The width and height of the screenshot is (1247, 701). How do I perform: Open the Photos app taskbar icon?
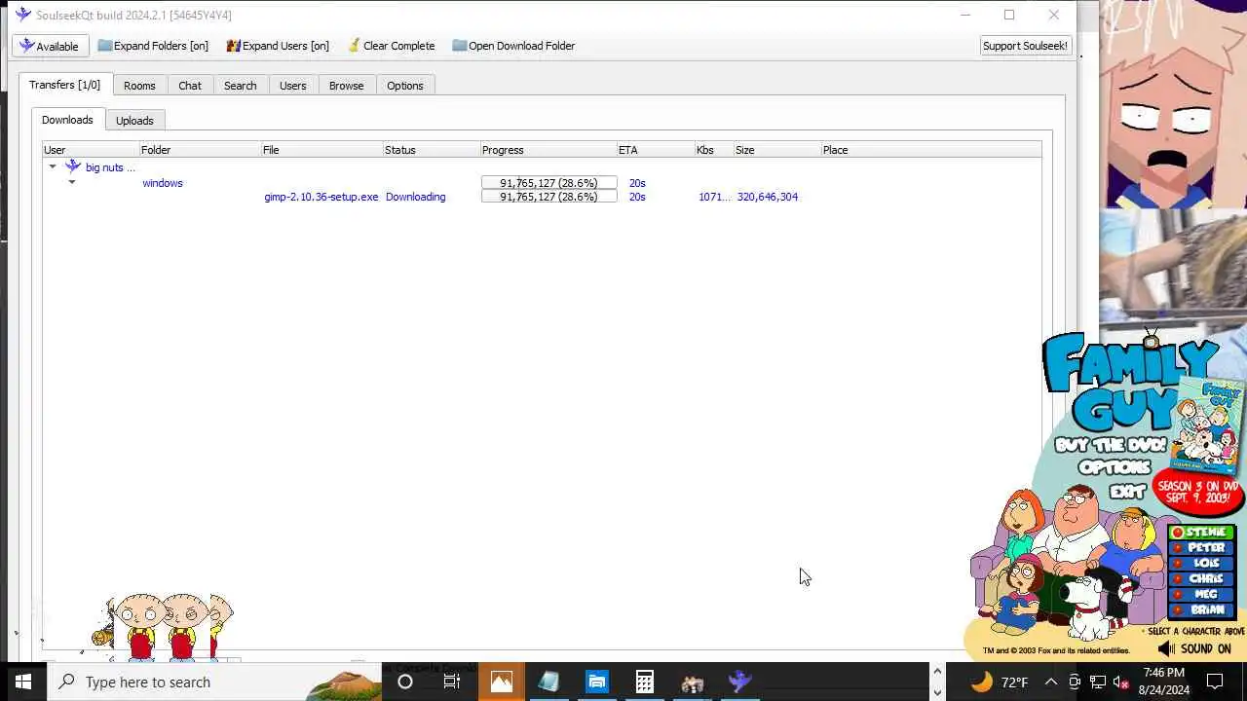502,682
